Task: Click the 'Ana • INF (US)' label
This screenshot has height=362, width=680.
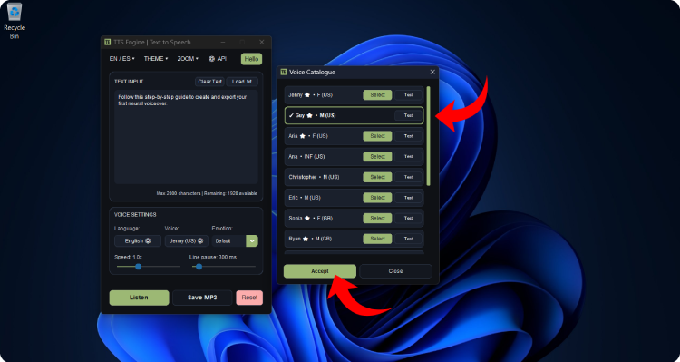Action: point(306,157)
